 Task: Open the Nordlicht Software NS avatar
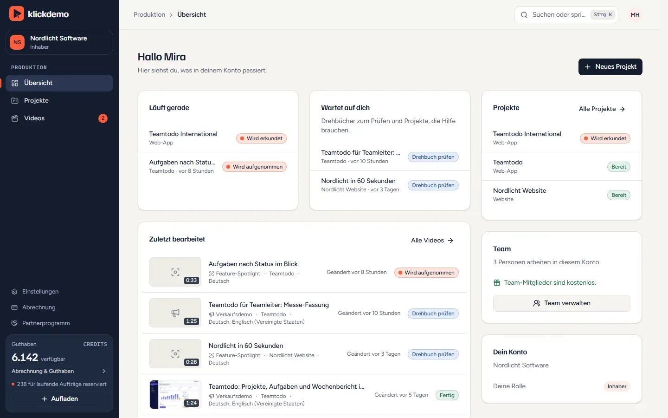coord(17,42)
